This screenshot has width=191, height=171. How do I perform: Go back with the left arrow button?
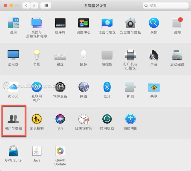point(26,5)
